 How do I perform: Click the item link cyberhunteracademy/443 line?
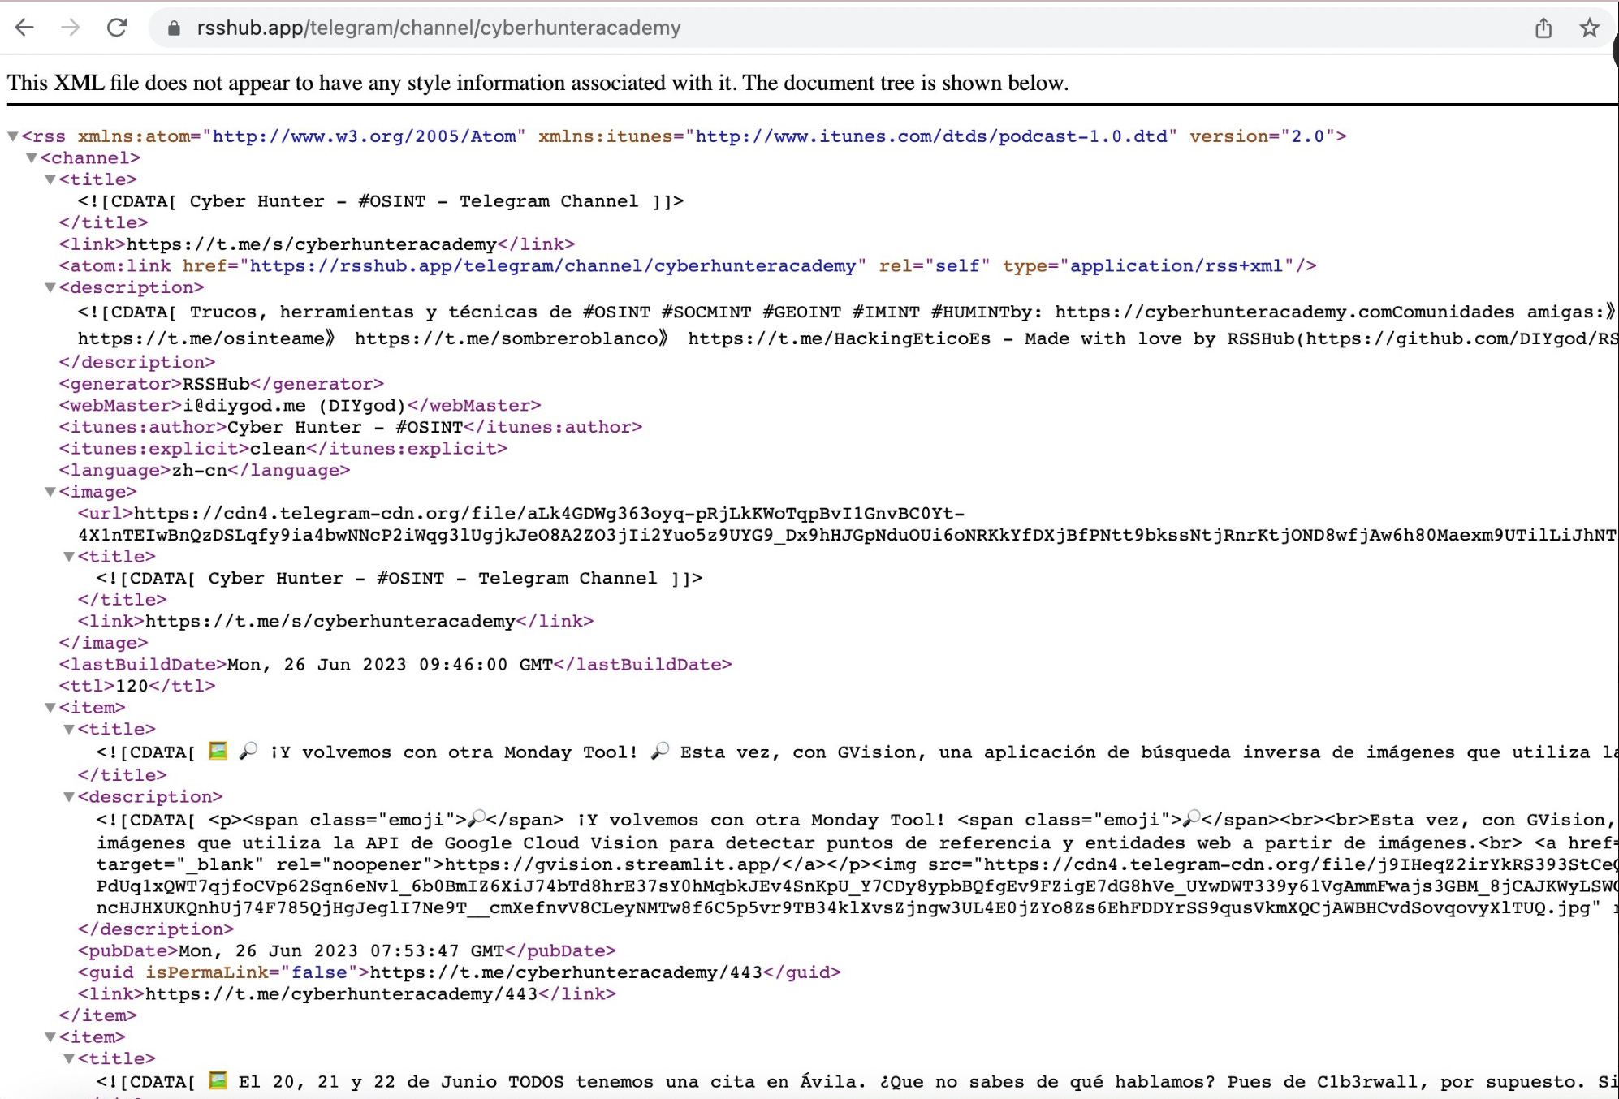click(x=347, y=994)
